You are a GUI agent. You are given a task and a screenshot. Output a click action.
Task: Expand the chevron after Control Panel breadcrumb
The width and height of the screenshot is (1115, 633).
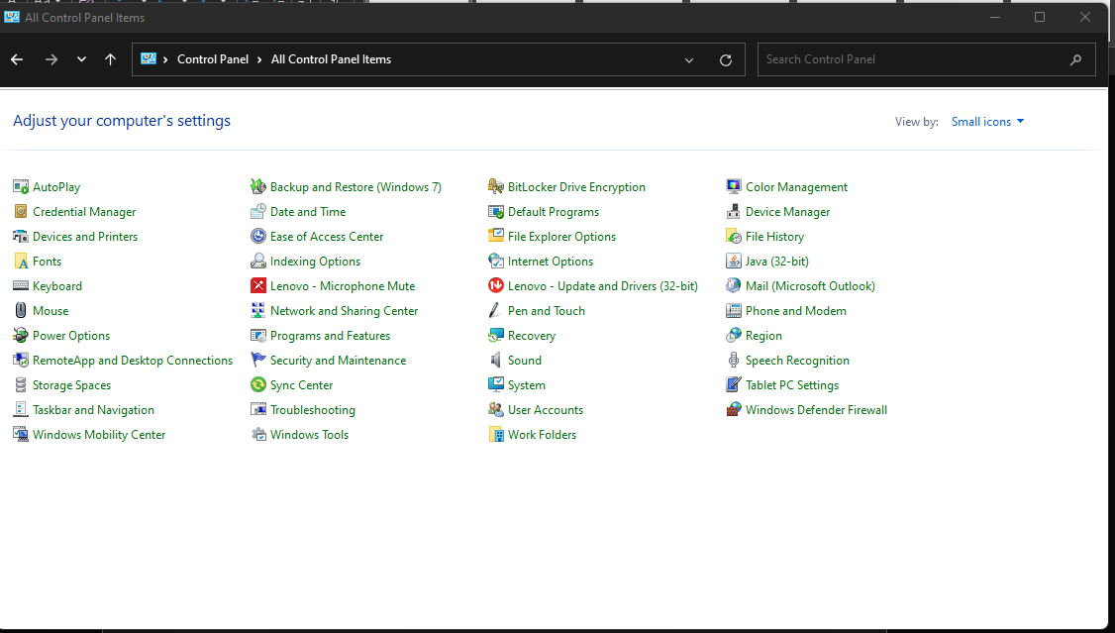pos(259,59)
